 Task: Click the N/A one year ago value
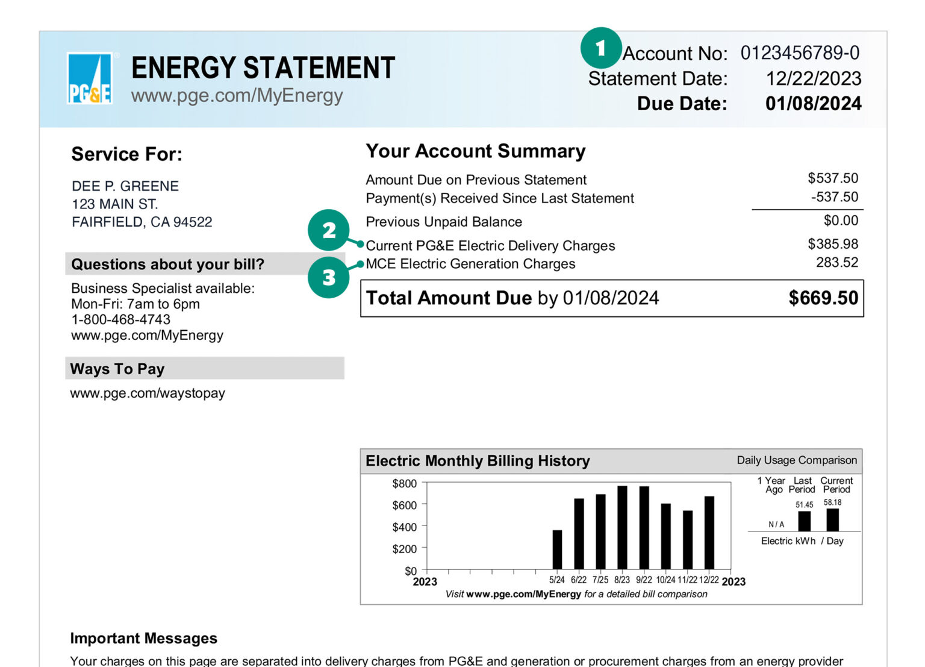pos(776,524)
